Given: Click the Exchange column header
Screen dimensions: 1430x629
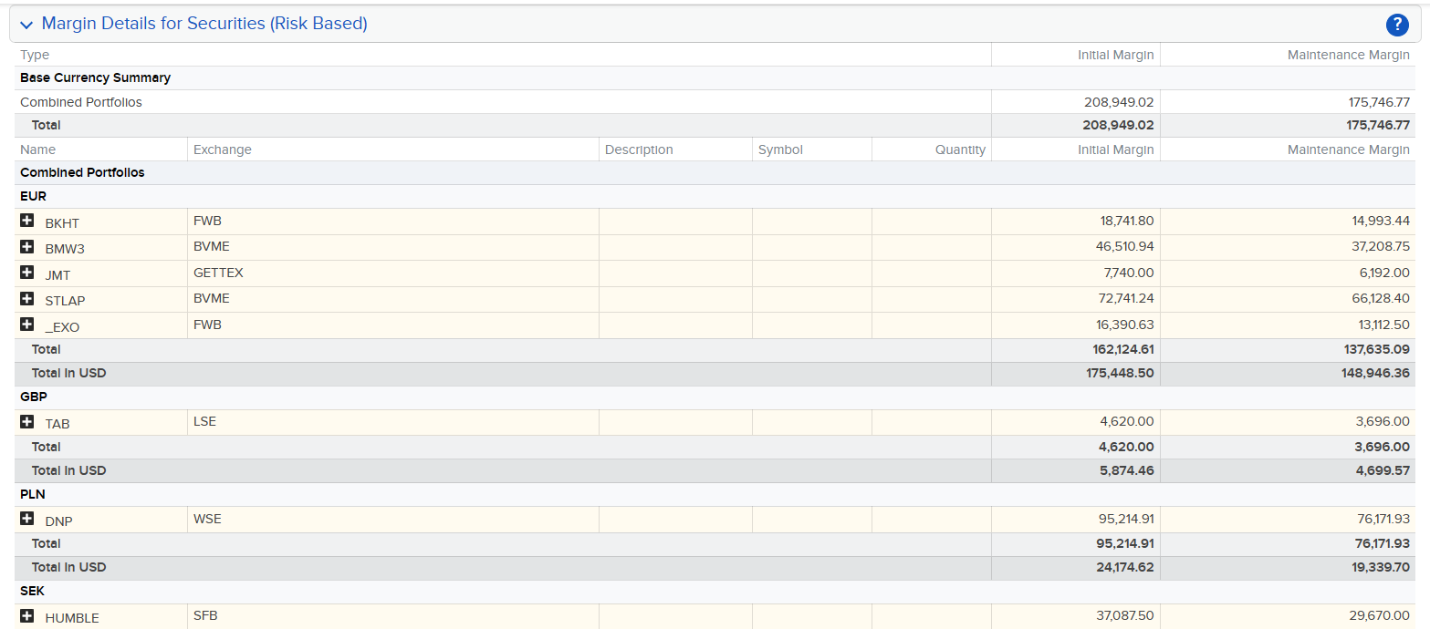Looking at the screenshot, I should pos(222,150).
